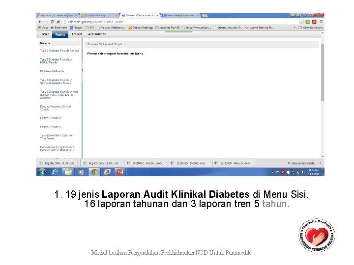Switch to the Gmail browser tab
This screenshot has width=354, height=265.
click(58, 16)
